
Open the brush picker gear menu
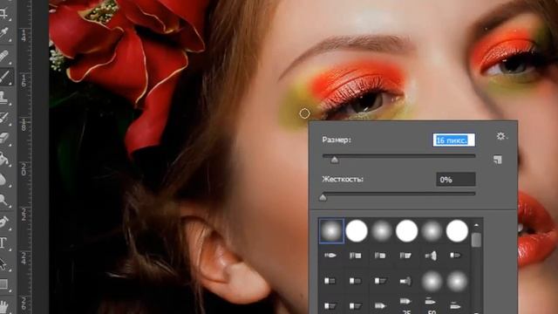[501, 136]
